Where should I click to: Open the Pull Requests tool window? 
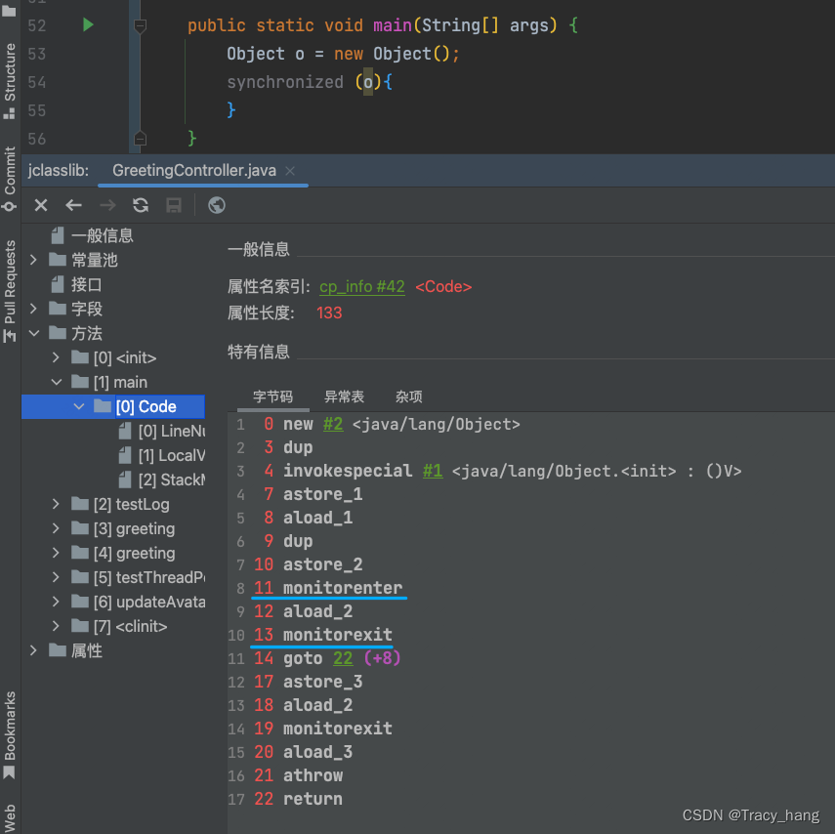click(x=10, y=290)
